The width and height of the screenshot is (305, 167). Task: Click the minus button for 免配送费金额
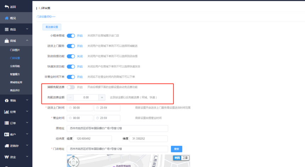tap(71, 97)
